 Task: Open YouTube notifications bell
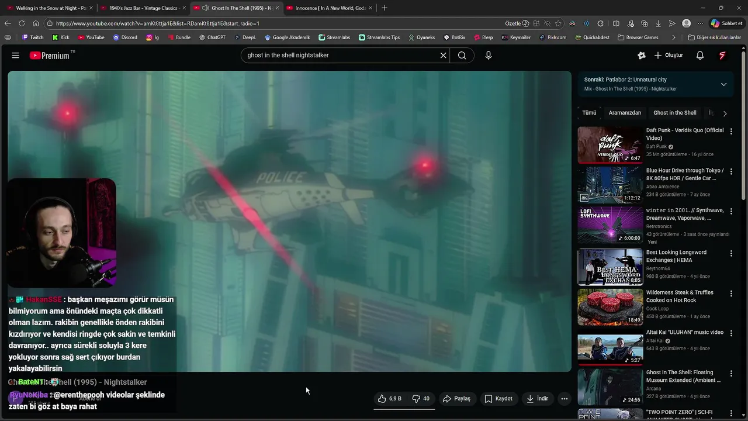point(700,56)
